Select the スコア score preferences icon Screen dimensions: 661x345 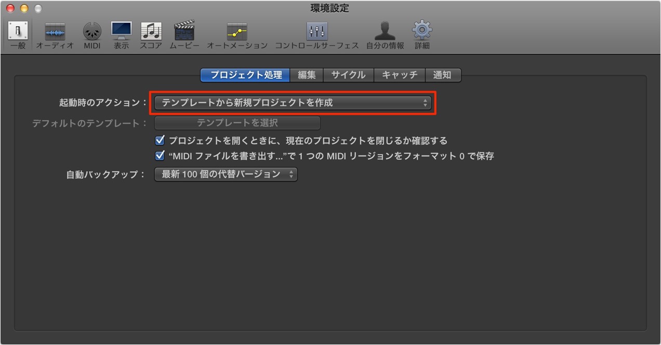151,35
